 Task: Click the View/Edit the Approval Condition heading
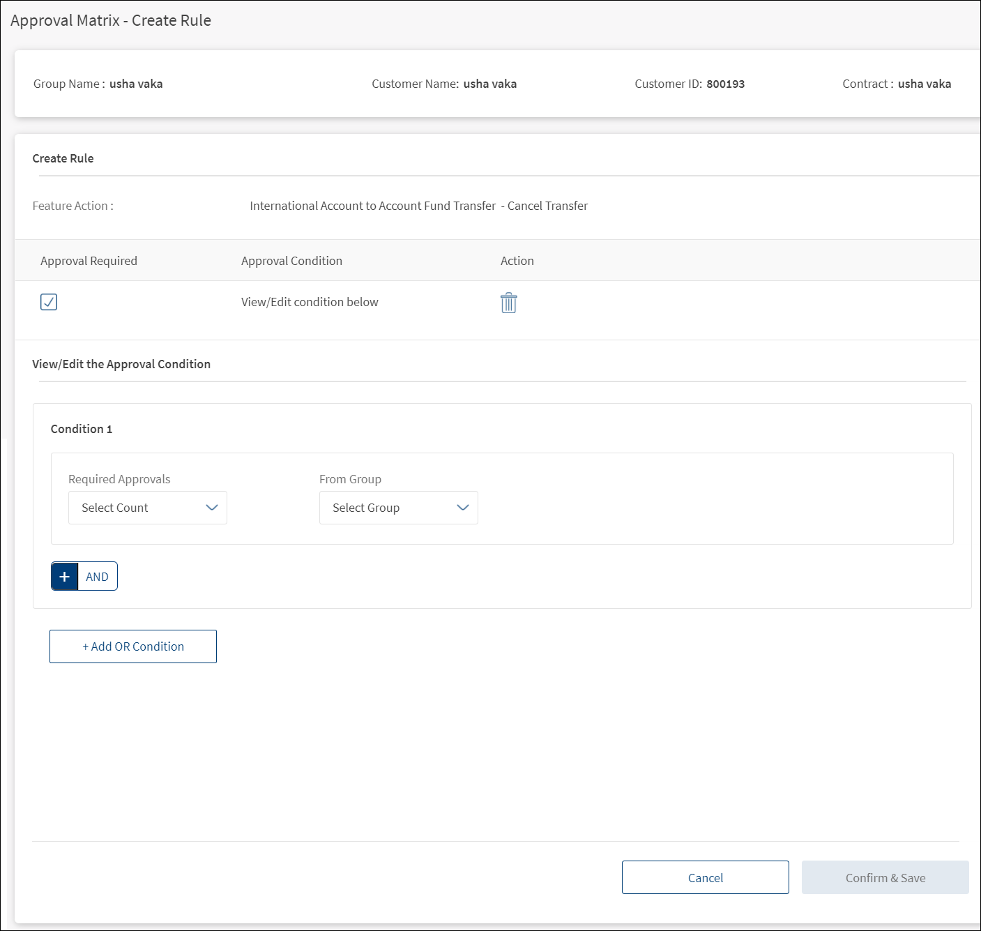click(121, 364)
